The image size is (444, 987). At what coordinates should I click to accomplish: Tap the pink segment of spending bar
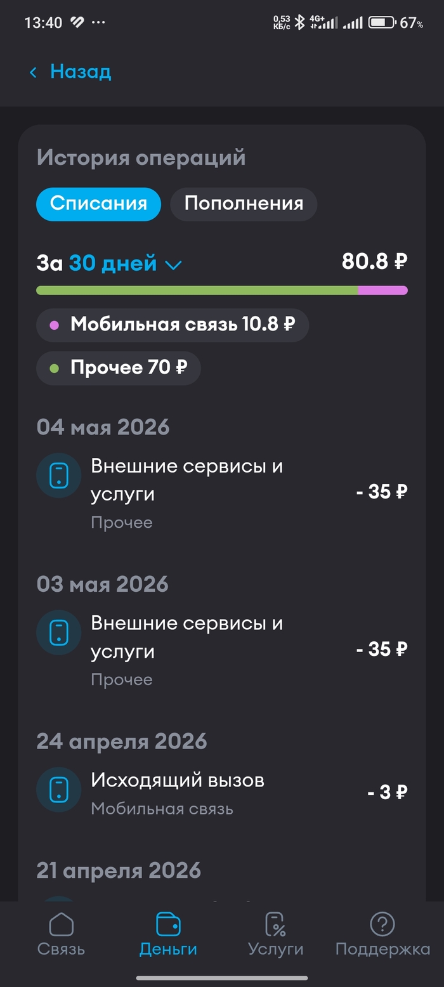(x=383, y=291)
